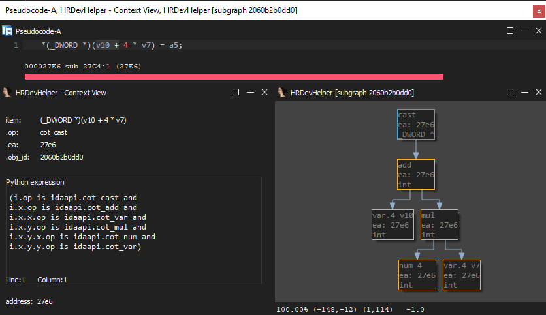Screen dimensions: 546x315
Task: Click pseudocode line 1 assignment statement
Action: 112,45
